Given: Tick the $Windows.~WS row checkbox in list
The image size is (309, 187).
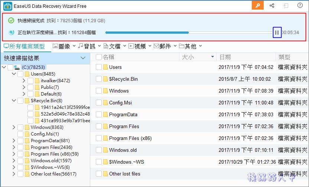Looking at the screenshot, I should (98, 162).
